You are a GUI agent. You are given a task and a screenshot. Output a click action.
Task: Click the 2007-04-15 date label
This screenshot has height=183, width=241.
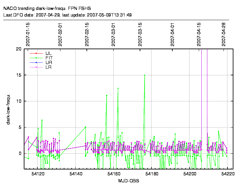199,34
